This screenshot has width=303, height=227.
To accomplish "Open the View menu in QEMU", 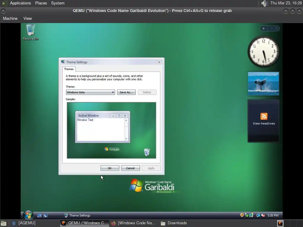I will click(28, 19).
